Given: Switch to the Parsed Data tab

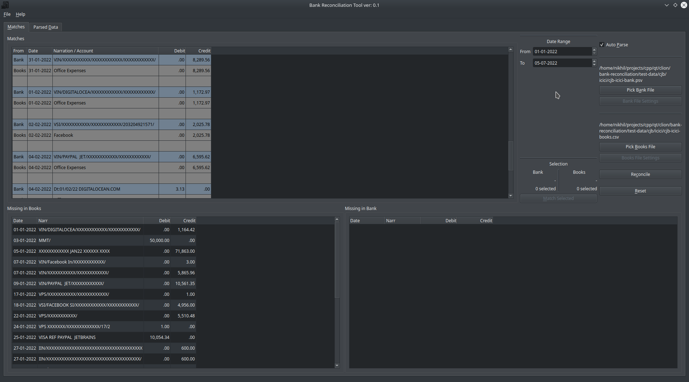Looking at the screenshot, I should click(x=46, y=27).
